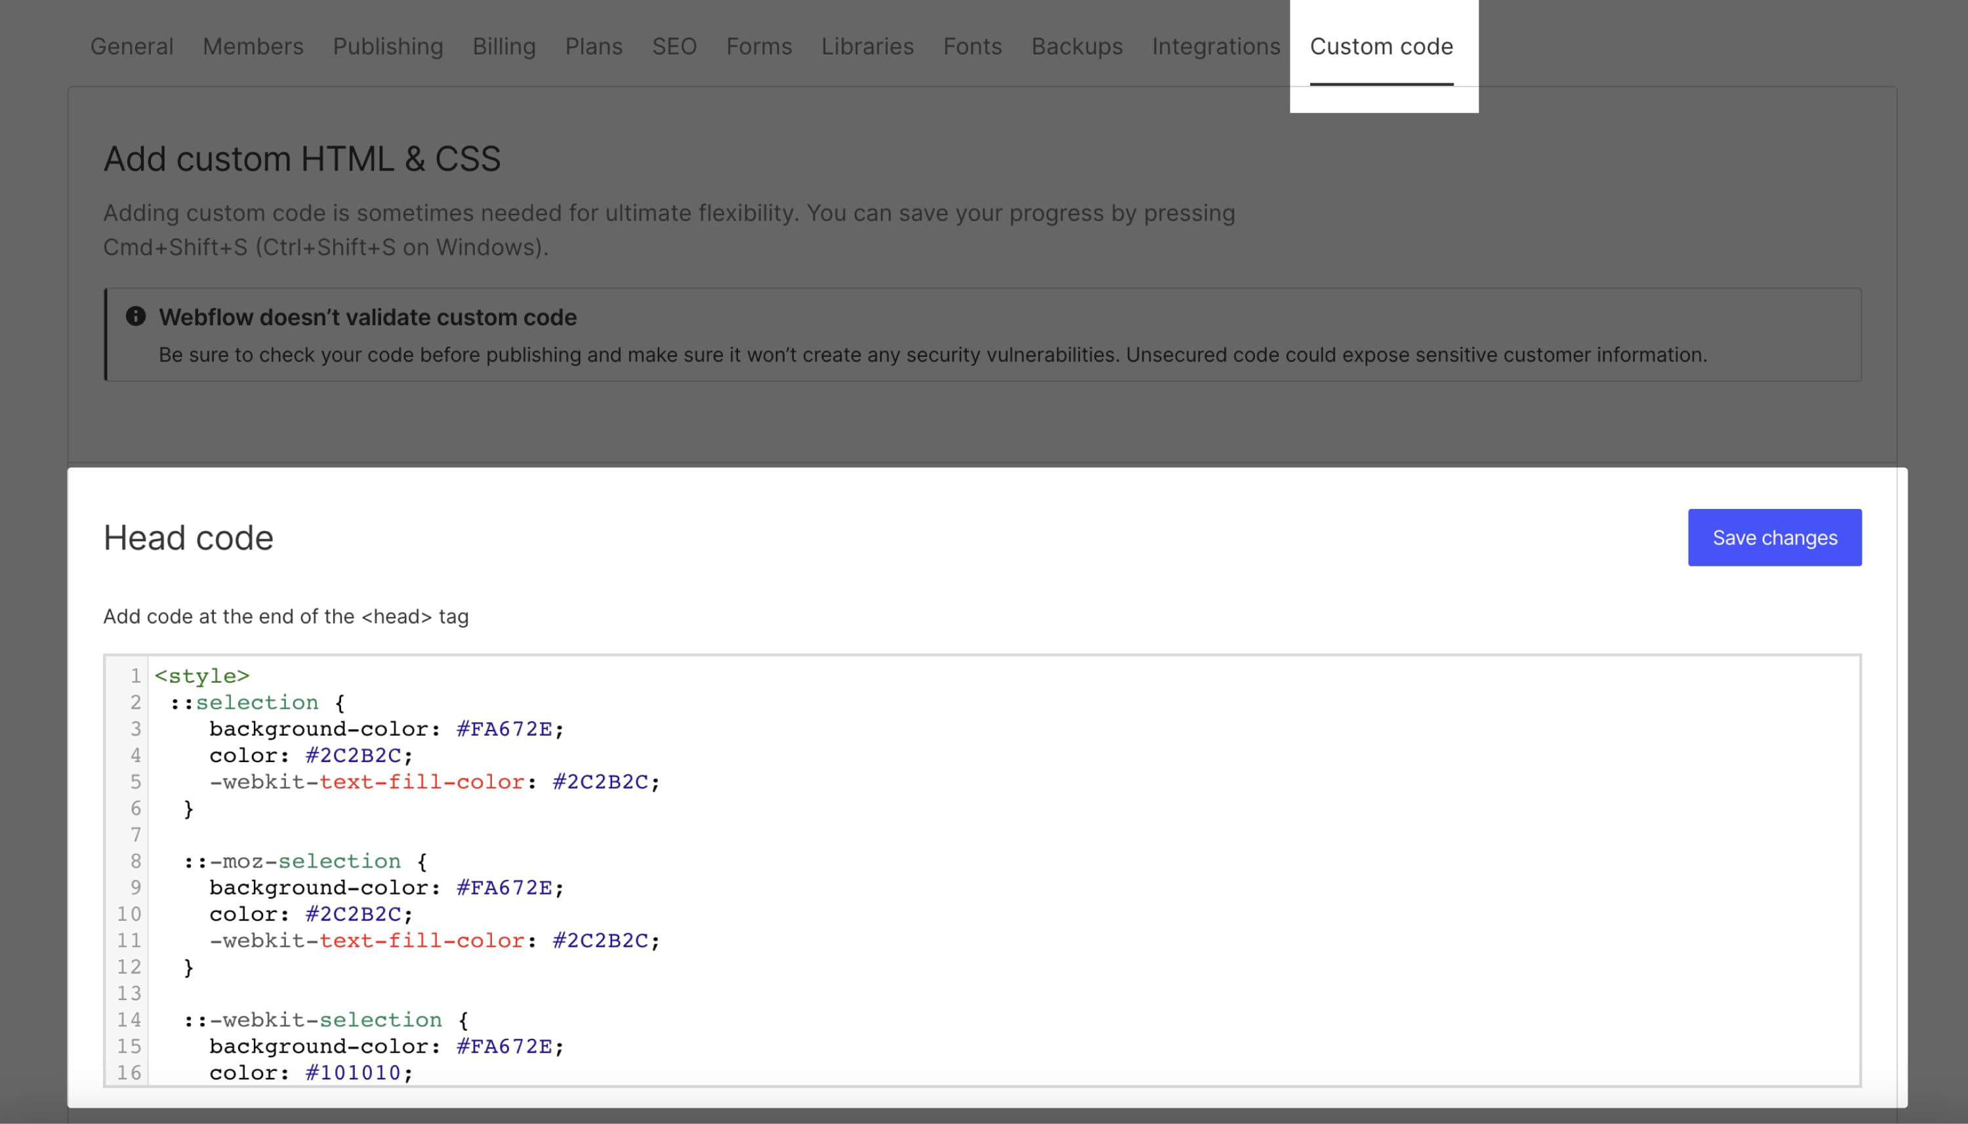Switch to the Plans tab

pos(594,47)
